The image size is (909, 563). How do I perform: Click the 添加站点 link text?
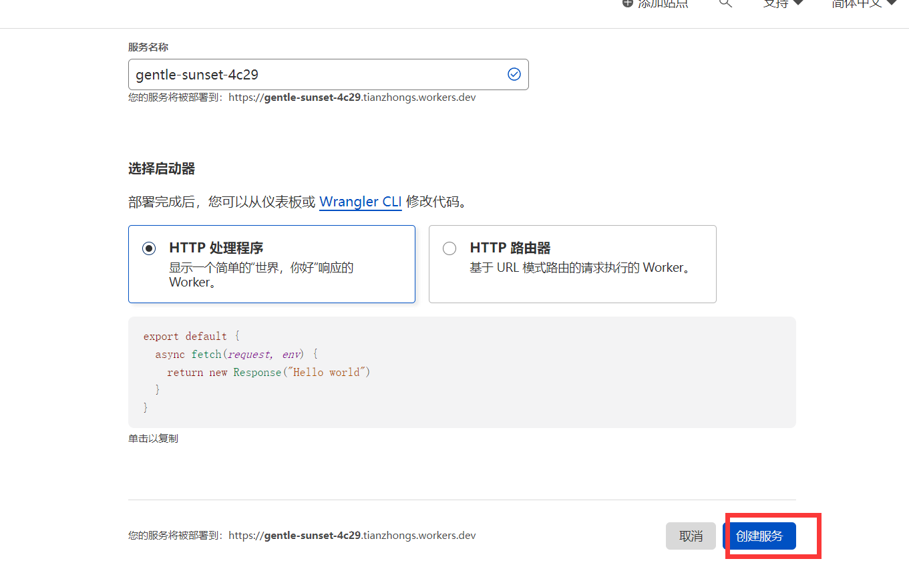(x=663, y=3)
